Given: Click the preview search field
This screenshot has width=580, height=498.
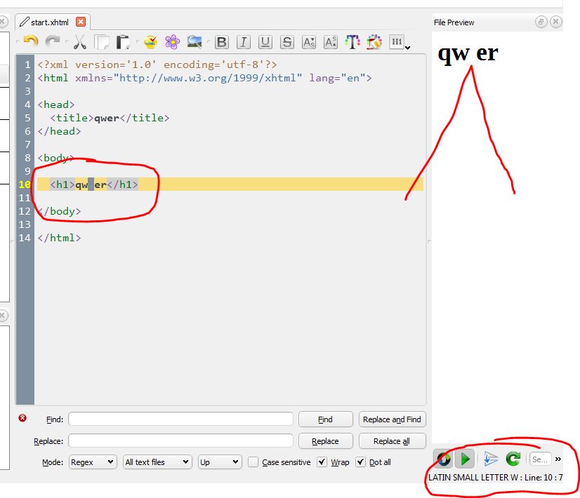Looking at the screenshot, I should [540, 459].
